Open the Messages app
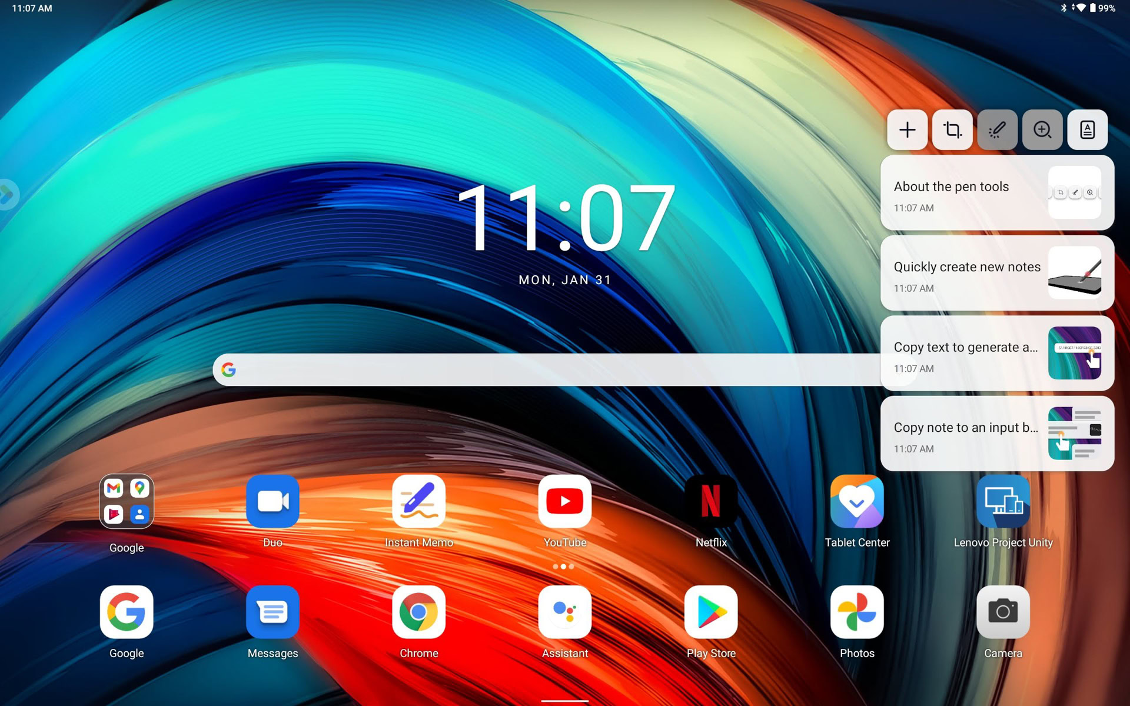This screenshot has width=1130, height=706. [272, 612]
